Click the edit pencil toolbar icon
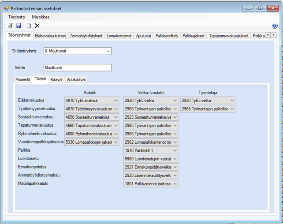 10,26
